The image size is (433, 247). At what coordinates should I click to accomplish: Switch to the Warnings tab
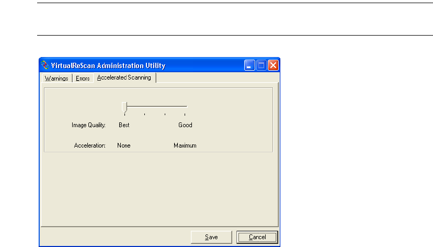tap(56, 78)
